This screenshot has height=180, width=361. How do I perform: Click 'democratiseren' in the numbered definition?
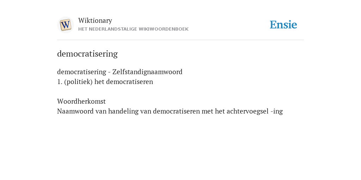click(x=130, y=82)
